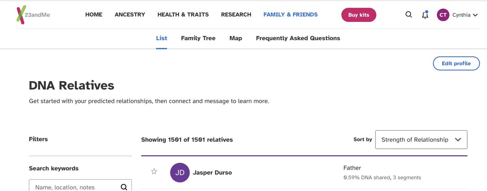
Task: Open the 23andMe logo homepage
Action: [x=33, y=15]
